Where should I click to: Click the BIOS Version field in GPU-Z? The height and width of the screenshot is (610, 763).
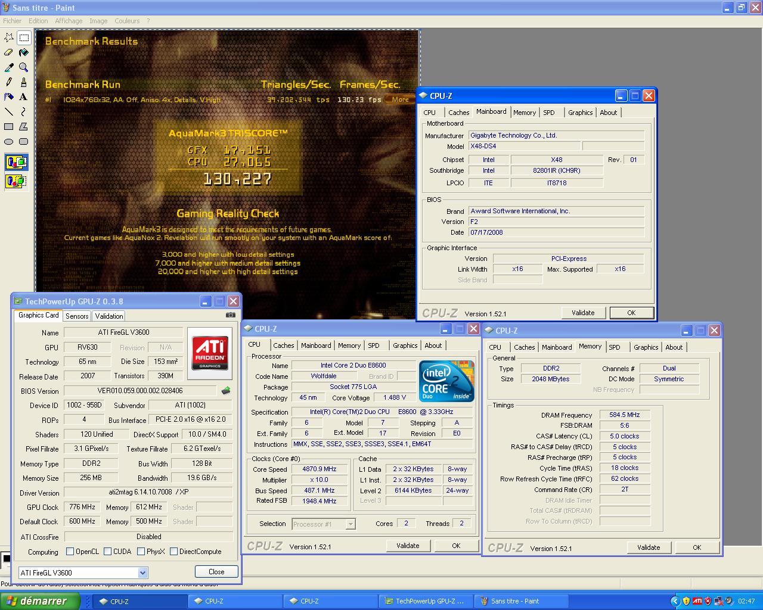click(x=140, y=391)
